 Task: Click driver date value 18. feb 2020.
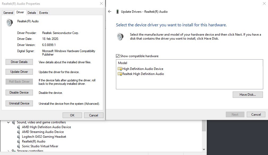(x=50, y=39)
